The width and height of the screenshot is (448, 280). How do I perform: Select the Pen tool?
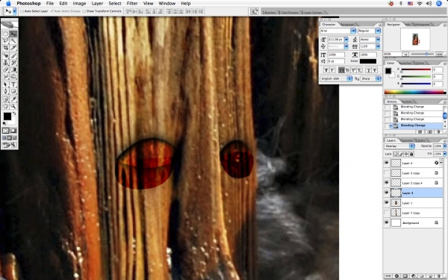(x=6, y=91)
